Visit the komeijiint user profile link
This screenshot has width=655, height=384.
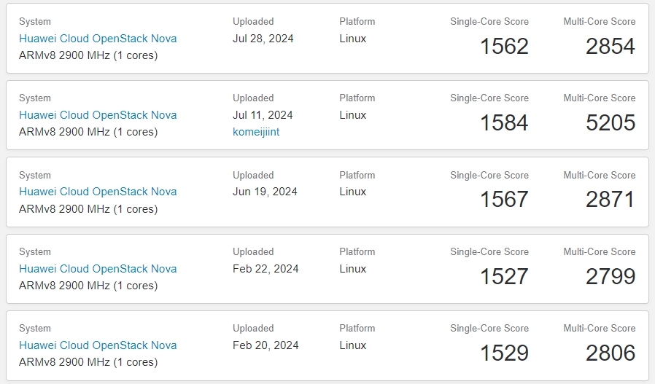(256, 132)
